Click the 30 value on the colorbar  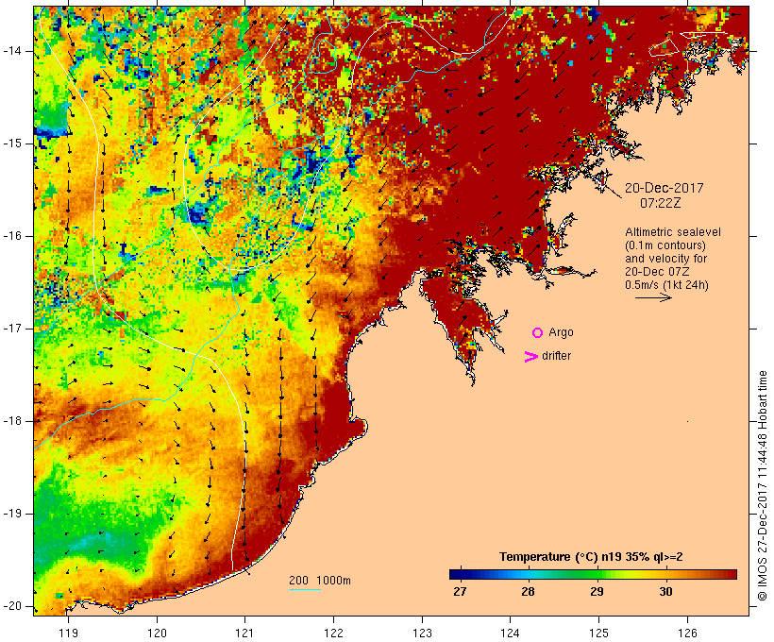665,592
